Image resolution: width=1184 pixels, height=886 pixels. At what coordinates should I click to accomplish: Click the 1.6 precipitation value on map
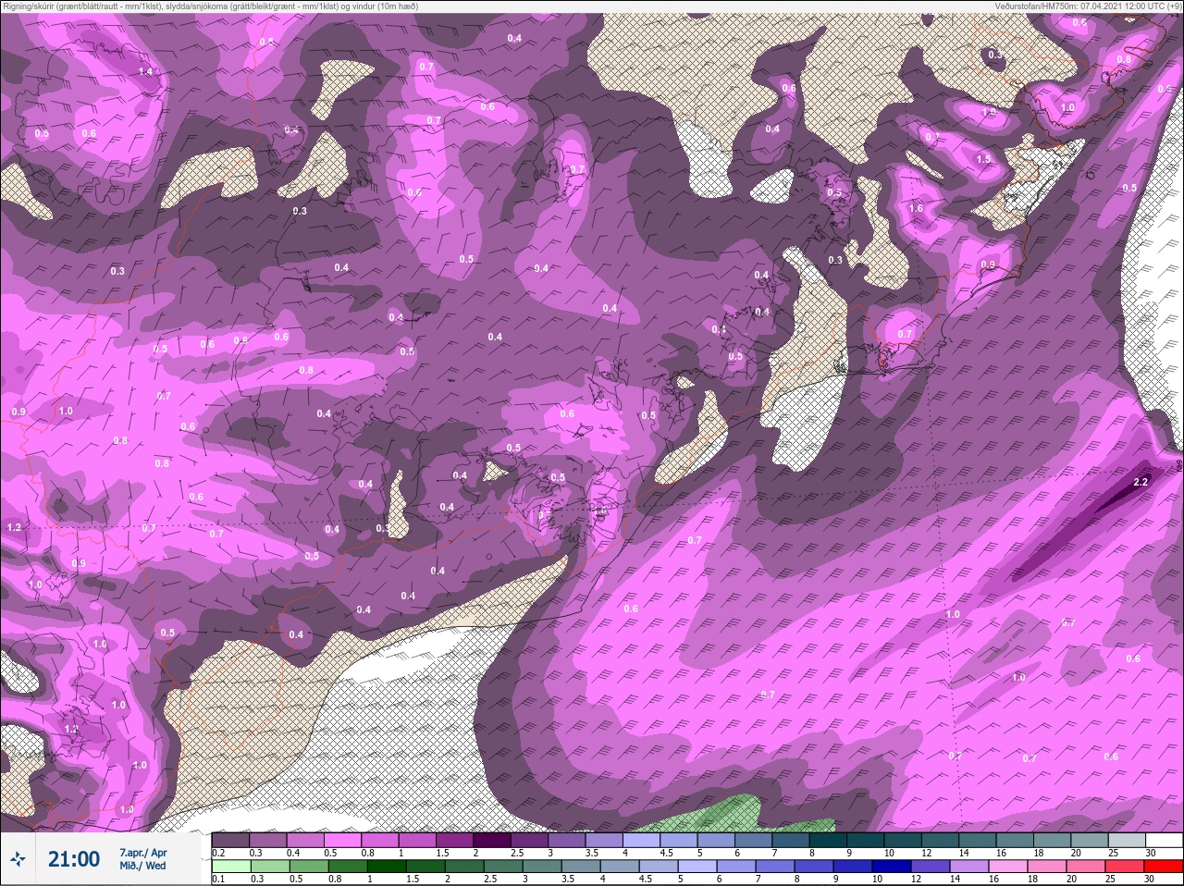coord(916,208)
